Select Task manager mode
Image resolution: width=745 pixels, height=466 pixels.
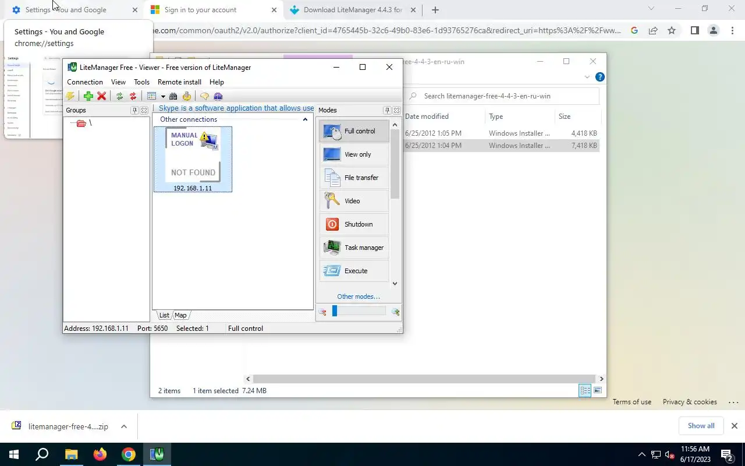click(354, 248)
